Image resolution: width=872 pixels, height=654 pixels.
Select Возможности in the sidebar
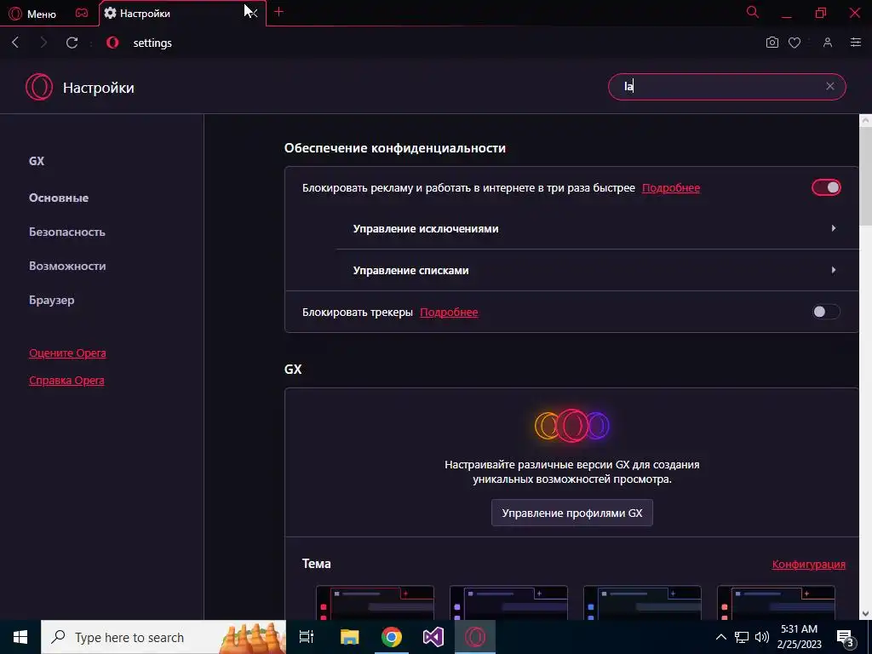coord(67,266)
